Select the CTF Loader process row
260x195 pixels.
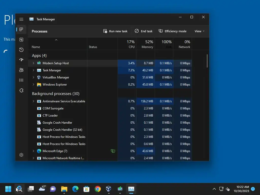(110, 116)
